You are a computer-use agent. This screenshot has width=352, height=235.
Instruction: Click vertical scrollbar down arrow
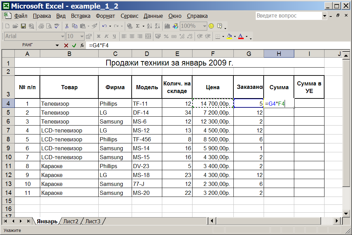(x=346, y=213)
